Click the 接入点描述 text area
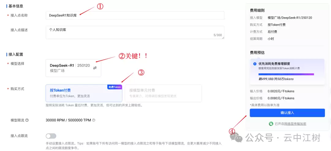The image size is (331, 151). tap(135, 32)
